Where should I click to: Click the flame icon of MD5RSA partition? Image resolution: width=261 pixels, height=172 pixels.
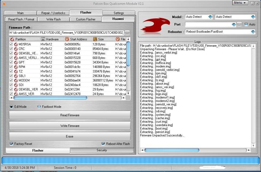coord(16,44)
